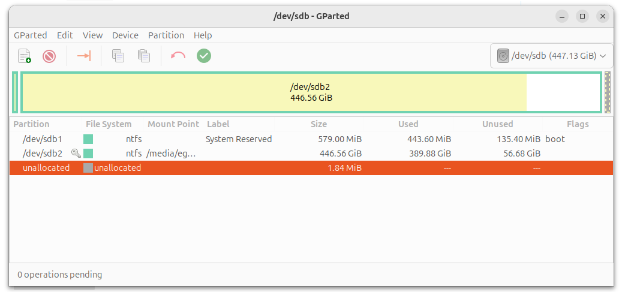This screenshot has width=622, height=292.
Task: Open the Edit menu
Action: pyautogui.click(x=65, y=35)
